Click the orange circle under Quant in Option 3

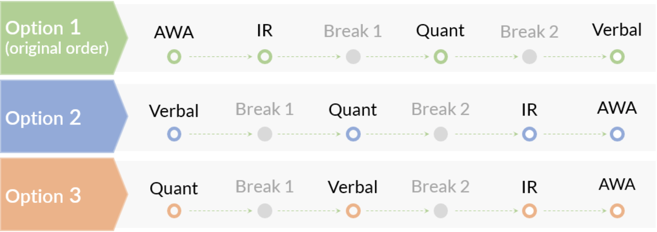click(174, 211)
